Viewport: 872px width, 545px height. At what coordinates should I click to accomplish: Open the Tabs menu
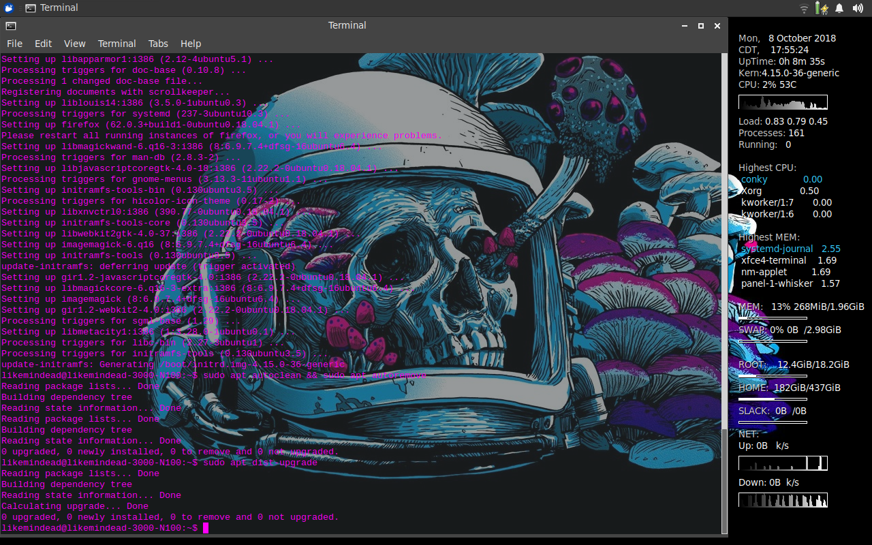tap(158, 43)
